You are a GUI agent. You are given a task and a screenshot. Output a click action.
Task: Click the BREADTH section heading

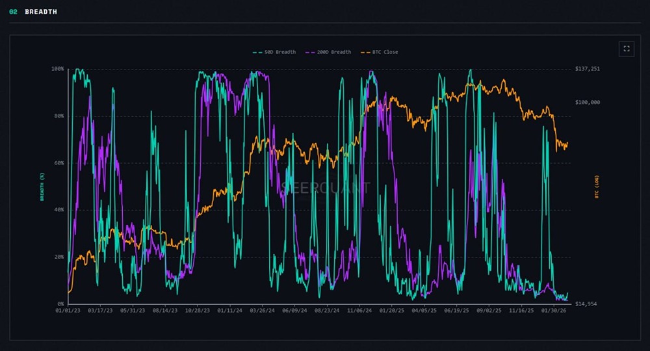point(41,12)
